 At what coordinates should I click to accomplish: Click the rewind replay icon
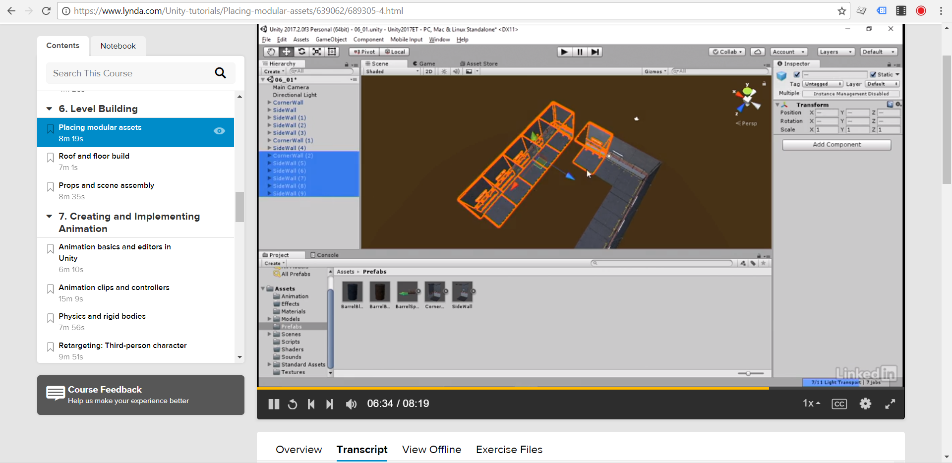293,404
